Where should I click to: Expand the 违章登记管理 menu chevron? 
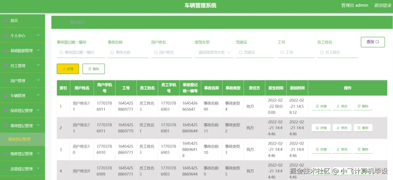[x=38, y=168]
